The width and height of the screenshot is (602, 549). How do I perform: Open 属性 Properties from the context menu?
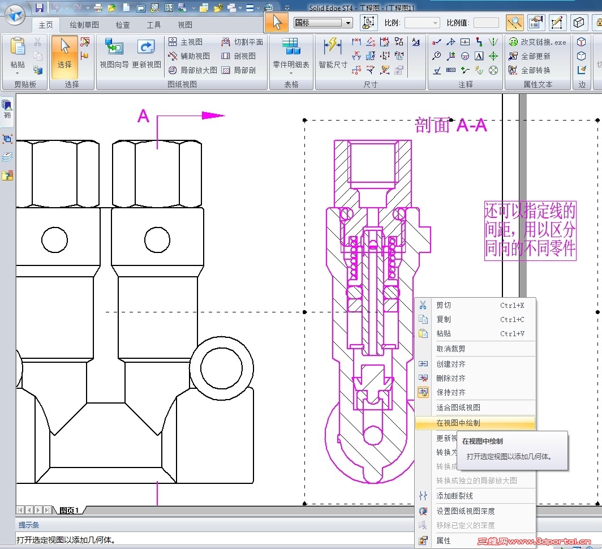tap(475, 541)
